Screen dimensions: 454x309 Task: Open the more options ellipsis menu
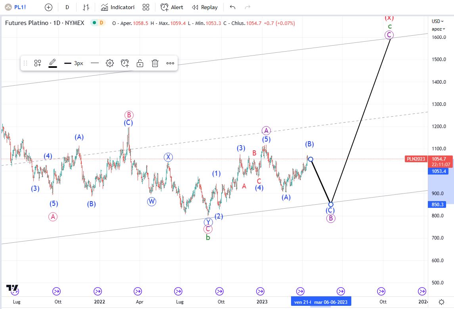click(x=170, y=63)
